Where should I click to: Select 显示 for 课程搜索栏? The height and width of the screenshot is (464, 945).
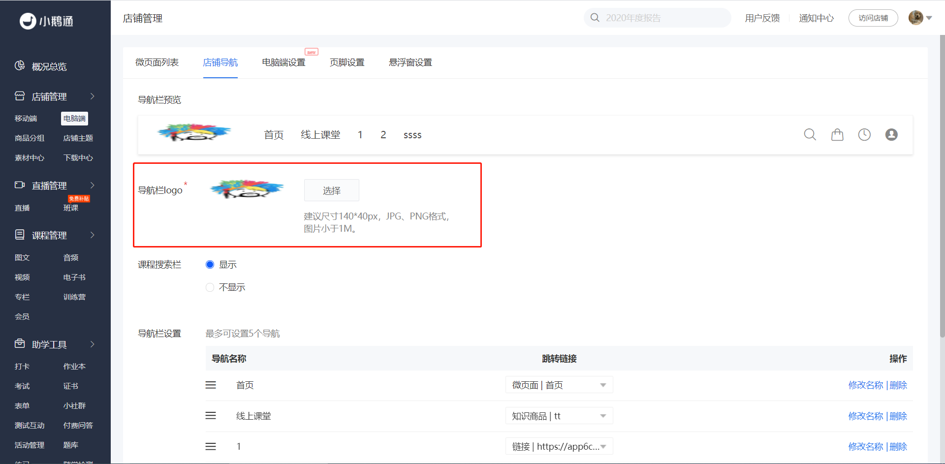pos(210,265)
